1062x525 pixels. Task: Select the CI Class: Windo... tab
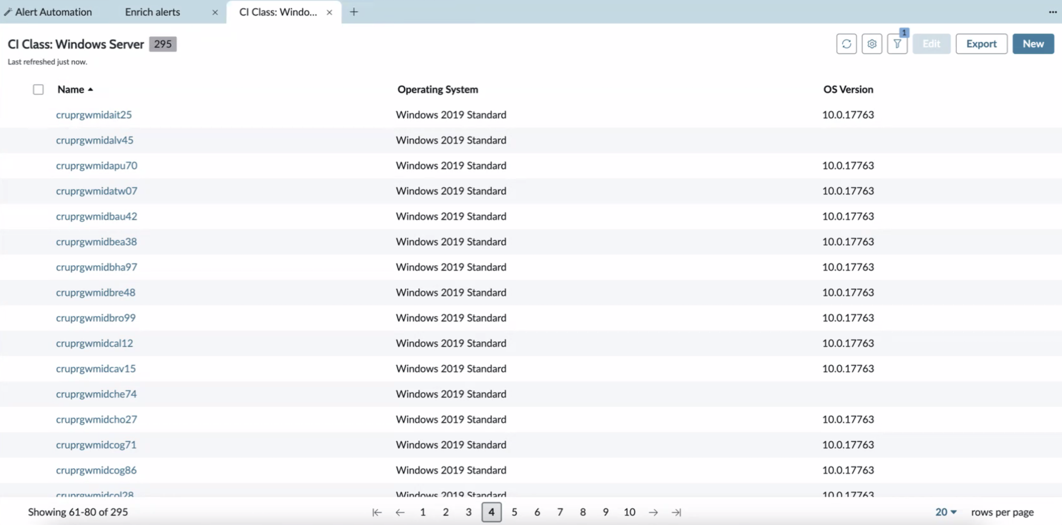278,12
